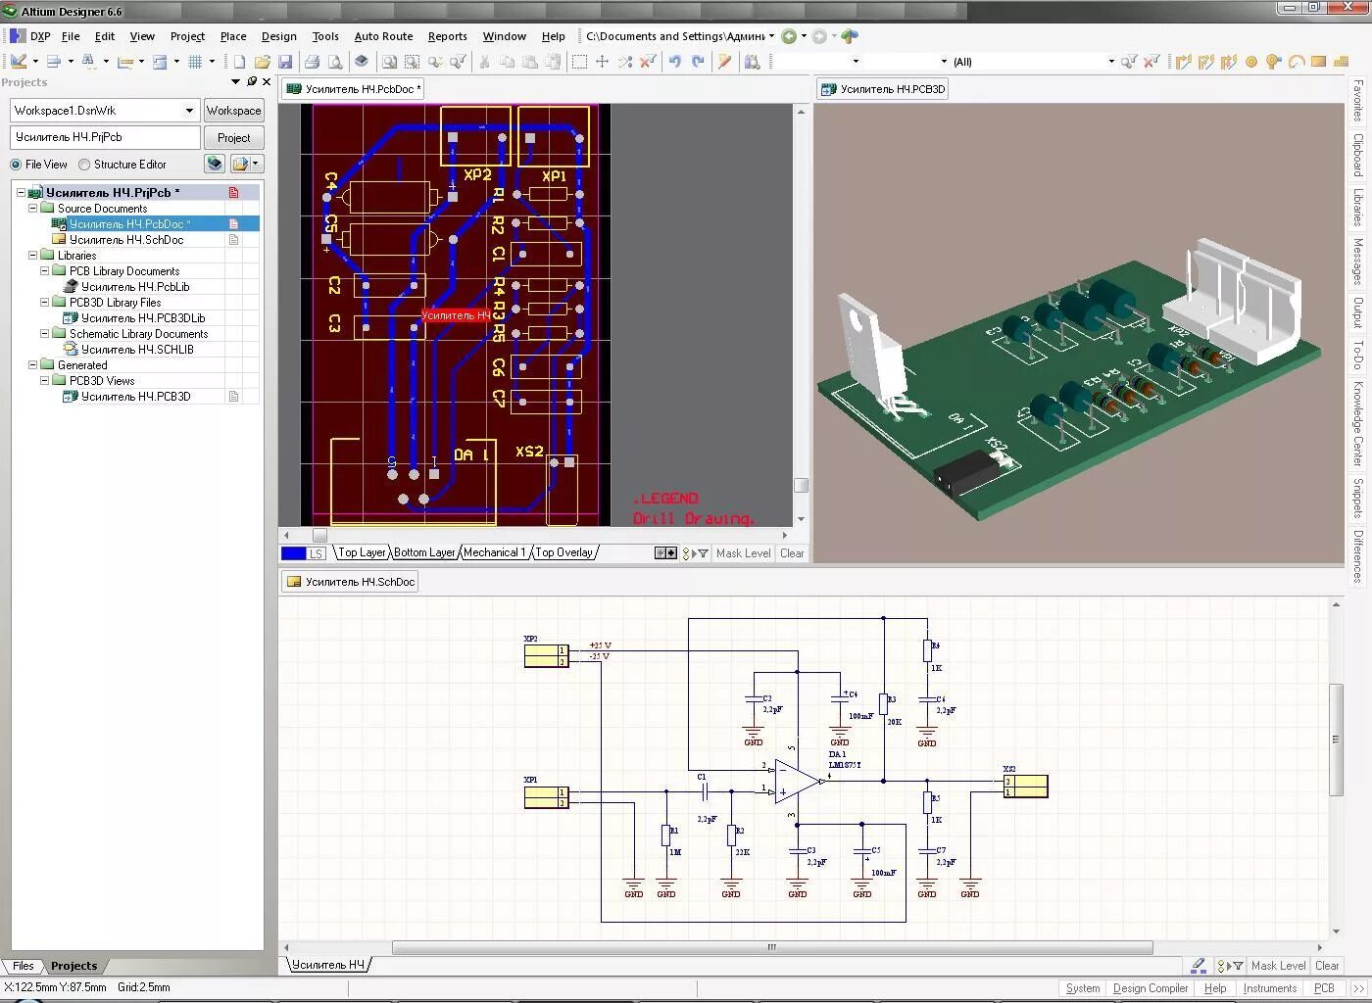Screen dimensions: 1372x1003
Task: Click the Redo arrow icon
Action: pos(698,62)
